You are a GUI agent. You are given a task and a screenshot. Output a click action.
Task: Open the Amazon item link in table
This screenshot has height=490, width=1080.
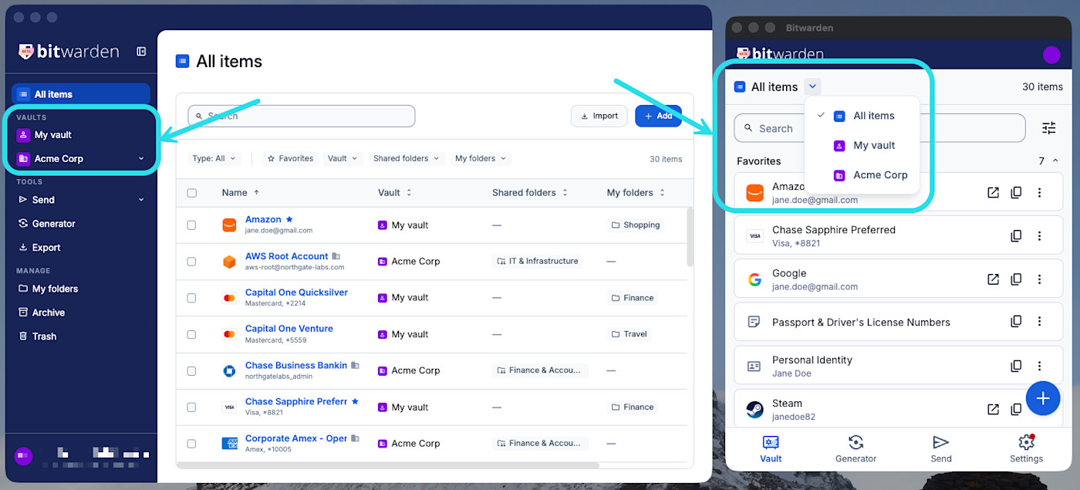click(x=263, y=220)
